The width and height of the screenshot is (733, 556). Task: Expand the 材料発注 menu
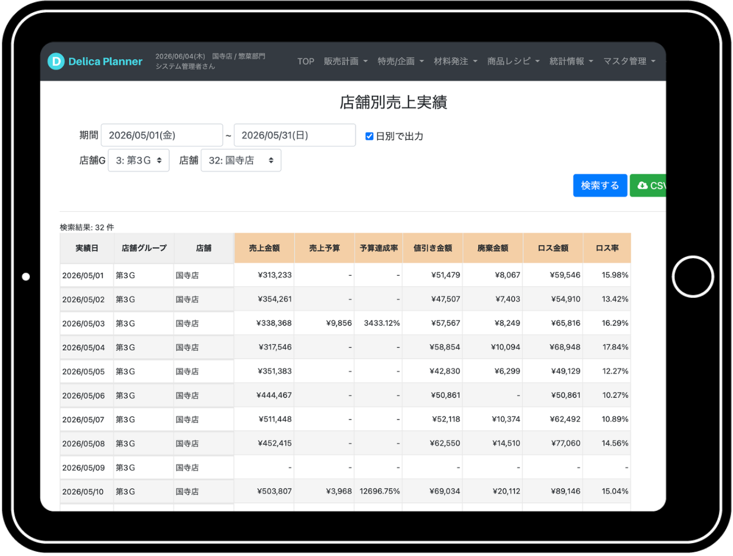455,61
